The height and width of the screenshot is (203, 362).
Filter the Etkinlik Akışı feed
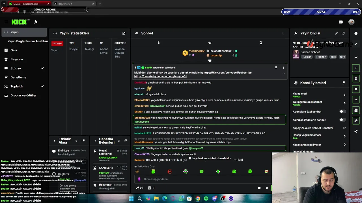pos(76,141)
